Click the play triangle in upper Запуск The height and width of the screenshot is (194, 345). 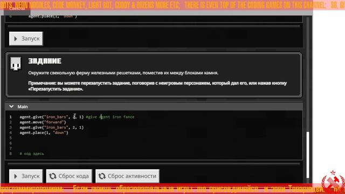[16, 39]
